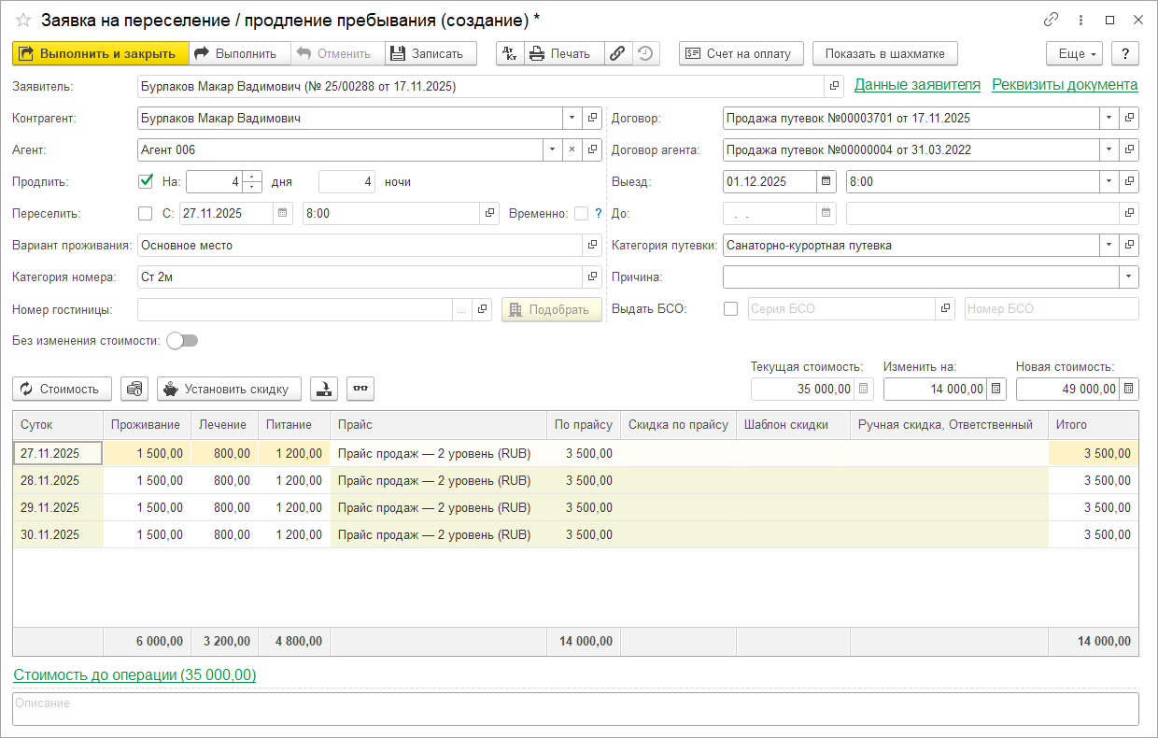Click the paperclip linked documents toolbar icon
The height and width of the screenshot is (738, 1158).
pos(617,53)
